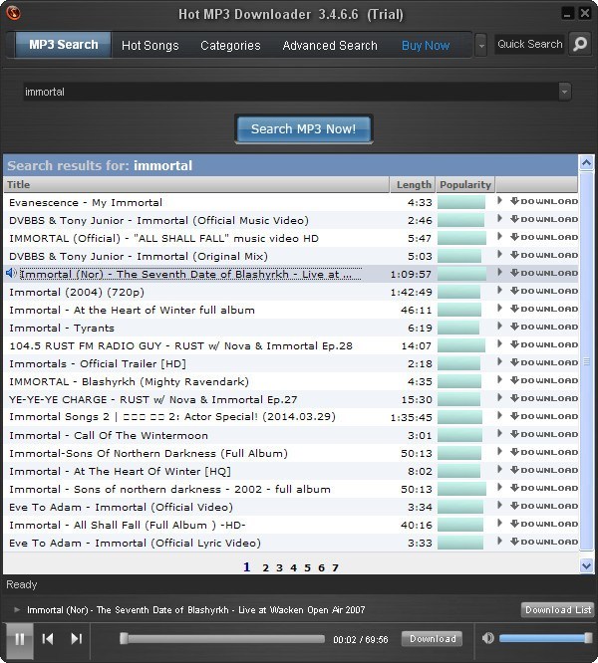Viewport: 598px width, 663px height.
Task: Click the playback progress slider
Action: point(222,638)
